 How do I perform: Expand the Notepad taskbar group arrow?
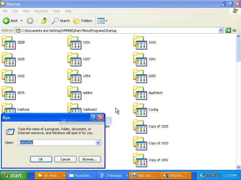pos(127,175)
